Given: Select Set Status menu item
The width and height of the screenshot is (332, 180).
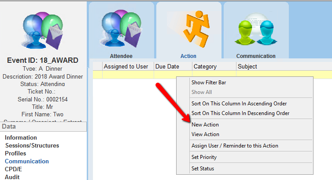Looking at the screenshot, I should click(202, 169).
